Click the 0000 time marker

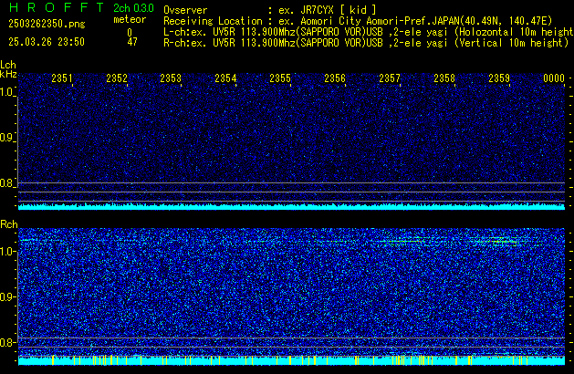[x=554, y=78]
